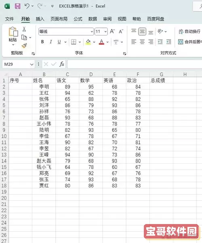Click the Increase Font Size icon
Screen dimensions: 202x243
[112, 31]
